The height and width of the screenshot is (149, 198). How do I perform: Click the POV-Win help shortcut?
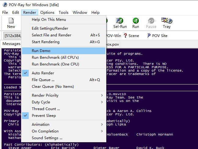[x=113, y=35]
